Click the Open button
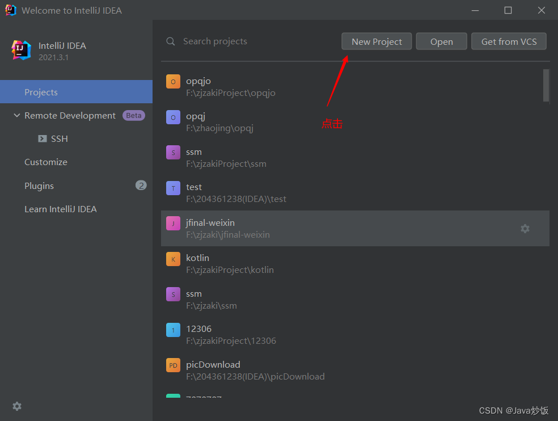 coord(441,41)
